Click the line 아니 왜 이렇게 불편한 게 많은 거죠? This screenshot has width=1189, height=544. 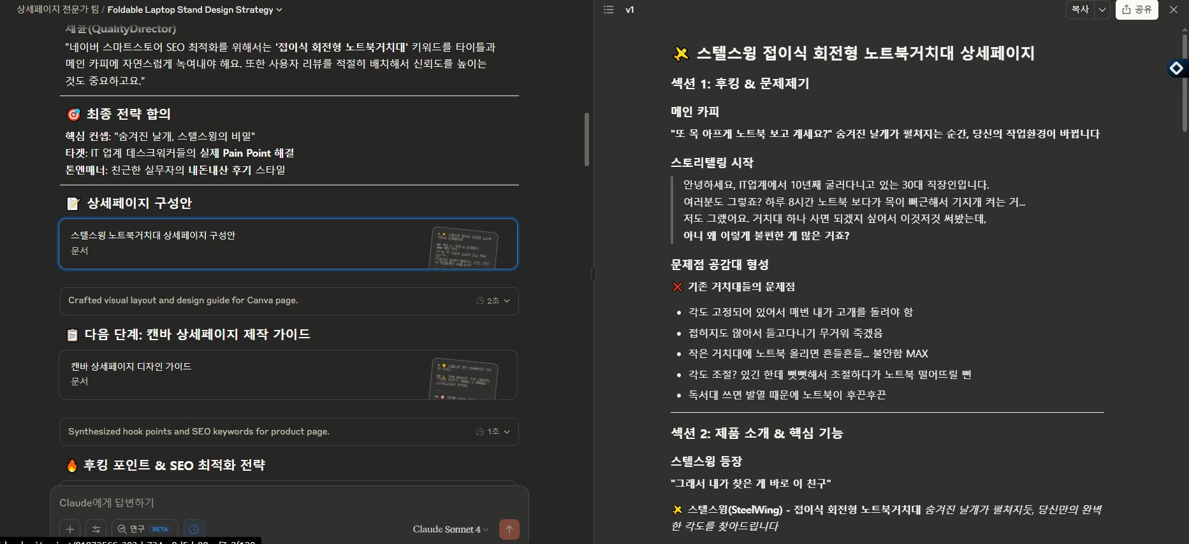[x=766, y=236]
